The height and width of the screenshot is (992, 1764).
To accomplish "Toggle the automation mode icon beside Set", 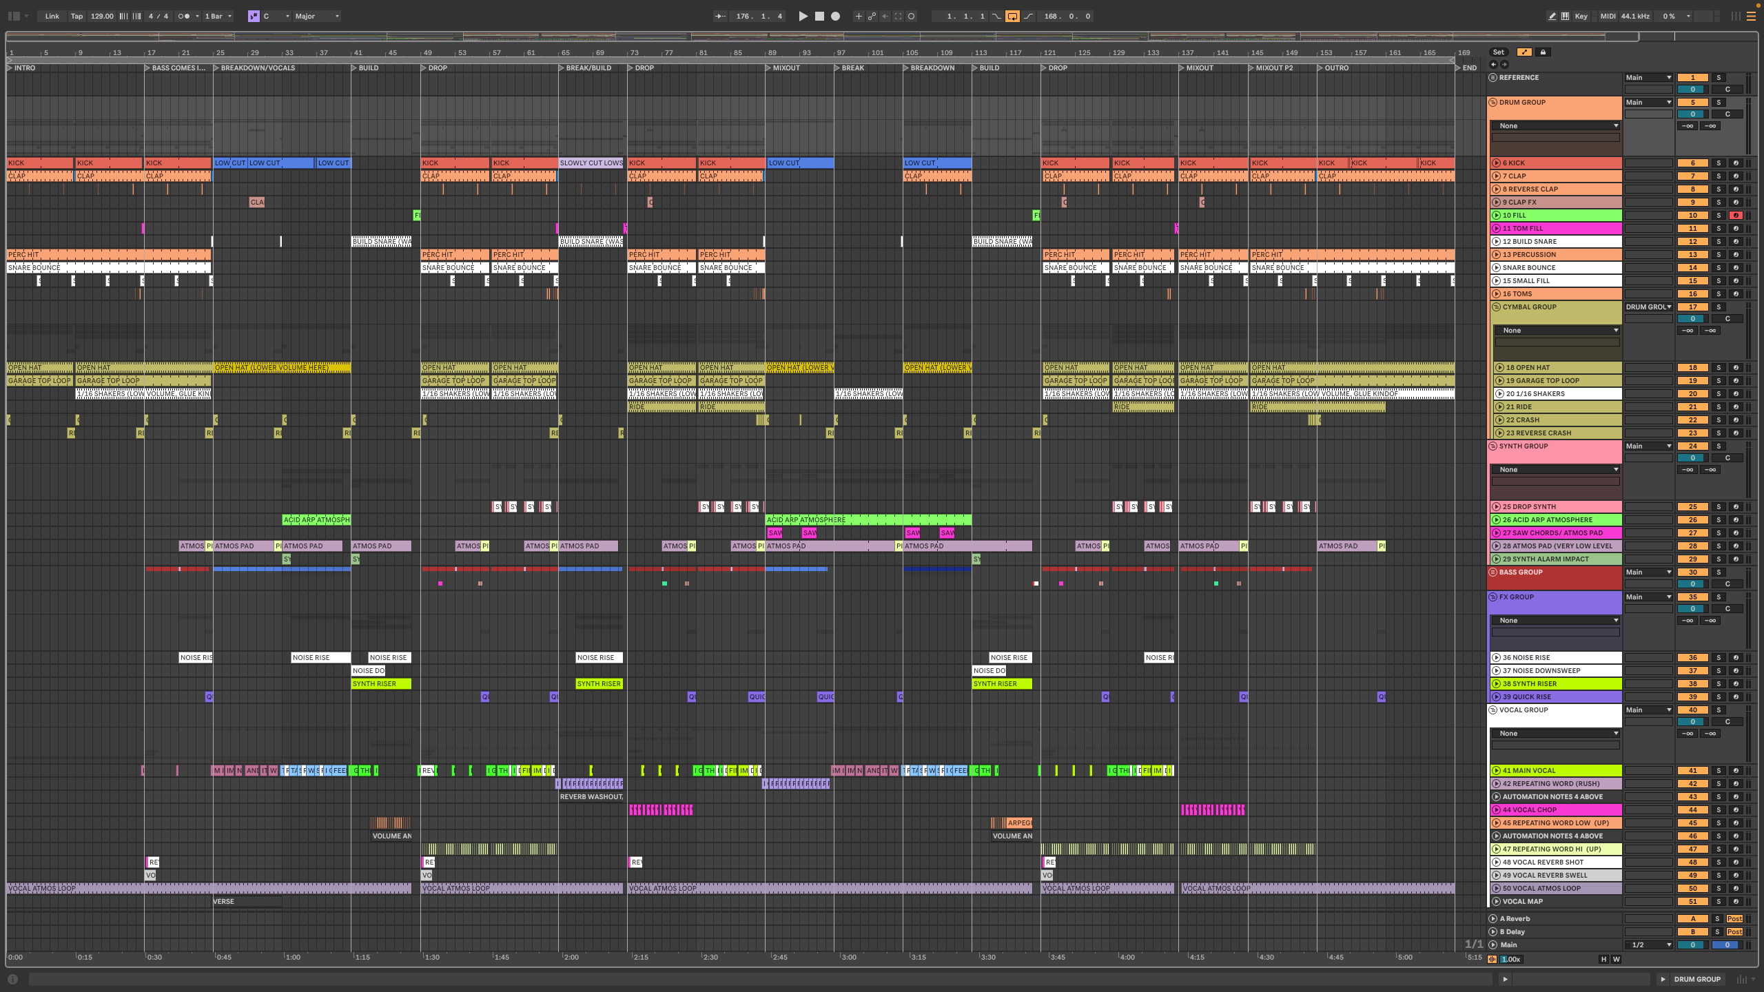I will click(x=1524, y=52).
